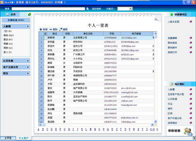The width and height of the screenshot is (196, 141).
Task: Switch to the 个人客户 tab
Action: click(x=24, y=138)
